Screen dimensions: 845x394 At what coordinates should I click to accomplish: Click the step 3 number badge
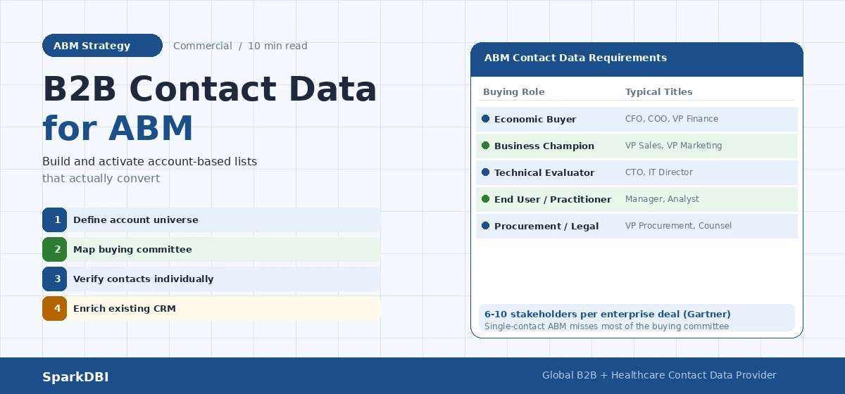tap(54, 279)
